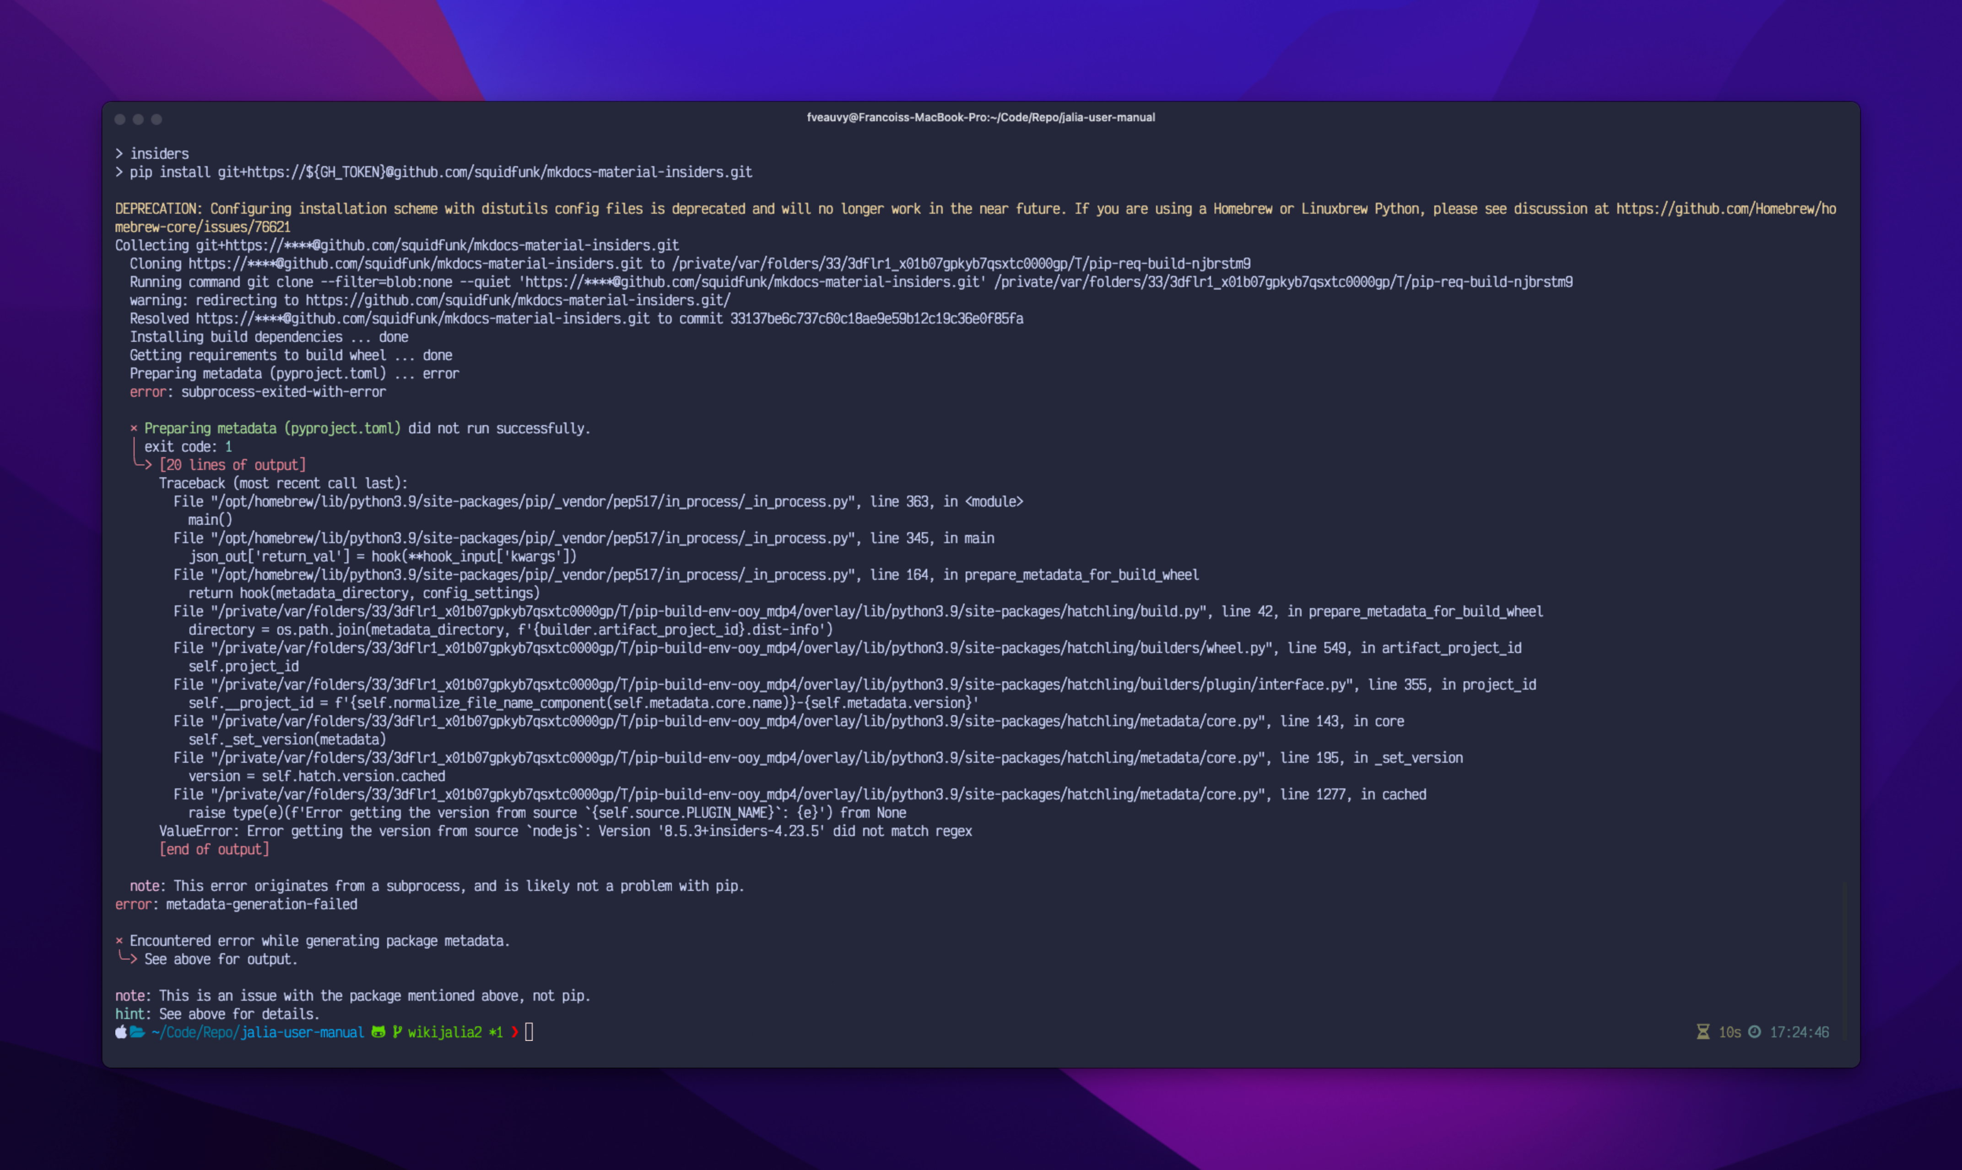This screenshot has height=1170, width=1962.
Task: Click the GitHub cat icon in prompt
Action: click(378, 1032)
